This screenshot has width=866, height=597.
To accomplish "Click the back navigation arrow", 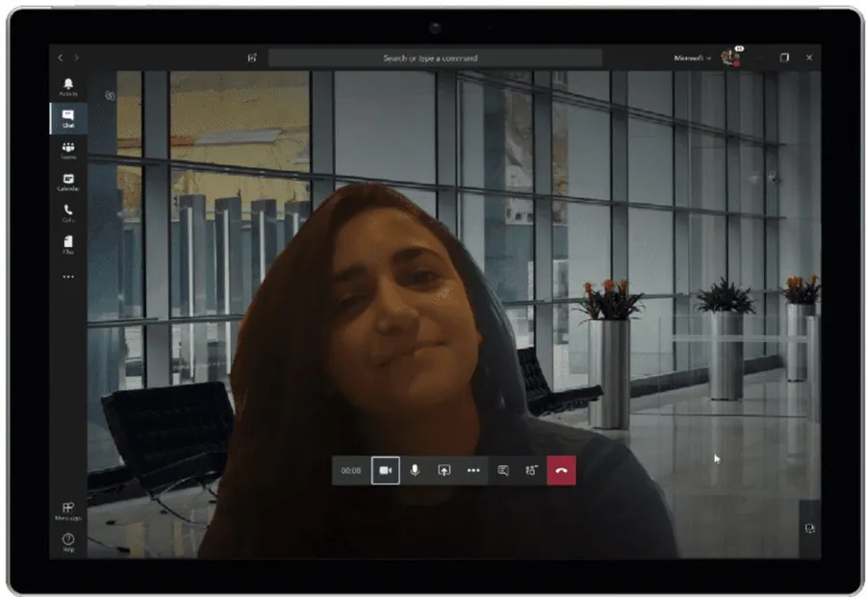I will (x=61, y=58).
